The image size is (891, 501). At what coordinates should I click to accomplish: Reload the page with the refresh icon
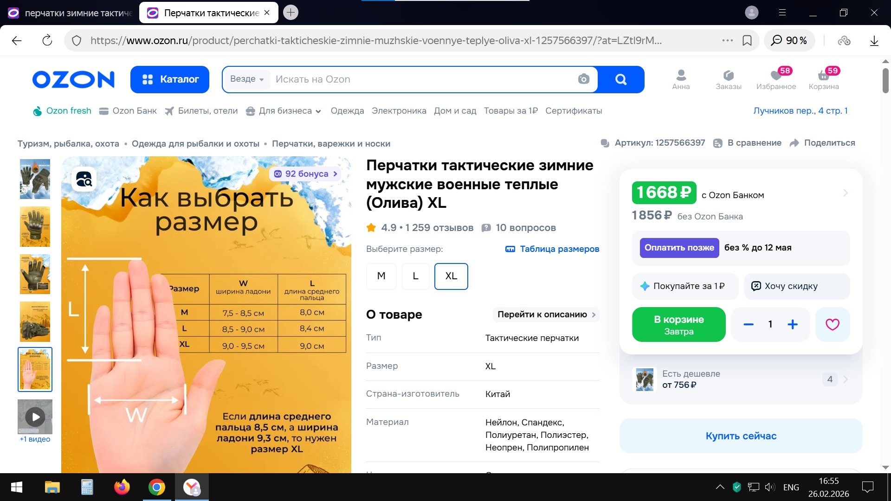(x=47, y=41)
